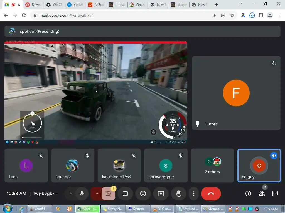Select the softwaretype participant tile
Viewport: 285px width, 213px height.
[x=166, y=166]
